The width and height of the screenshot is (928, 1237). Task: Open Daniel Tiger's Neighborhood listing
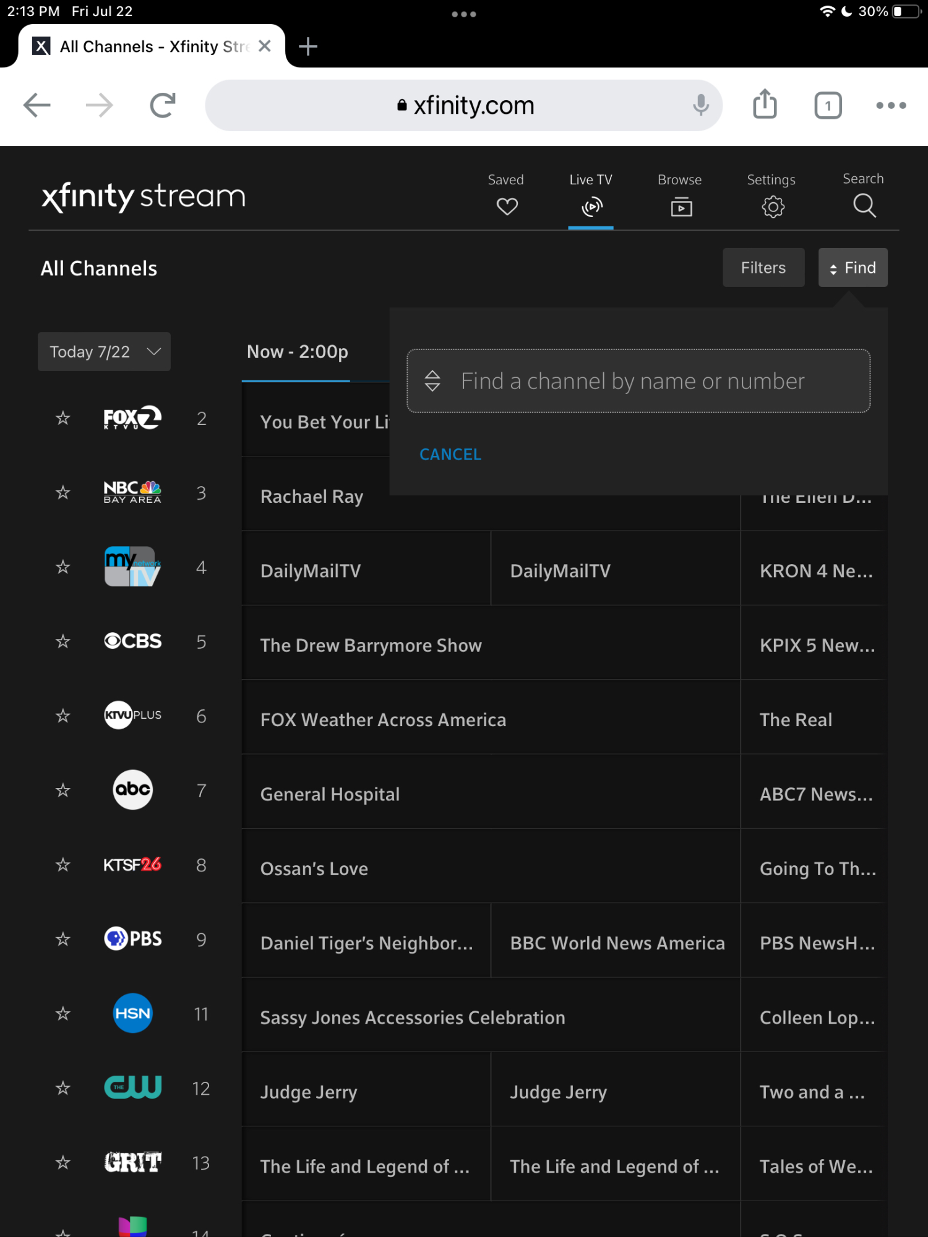click(x=366, y=941)
